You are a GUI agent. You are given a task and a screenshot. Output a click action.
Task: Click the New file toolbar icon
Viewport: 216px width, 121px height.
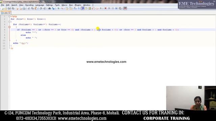coord(2,8)
